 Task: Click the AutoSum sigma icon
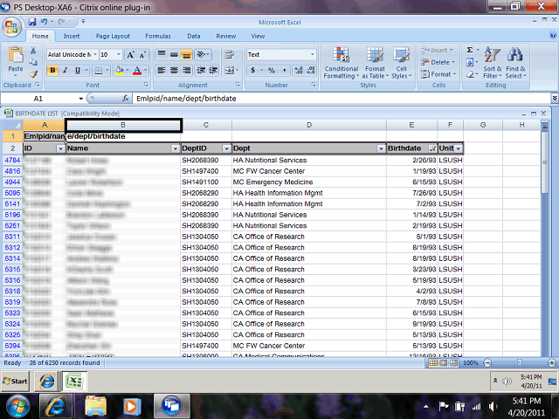tap(470, 51)
